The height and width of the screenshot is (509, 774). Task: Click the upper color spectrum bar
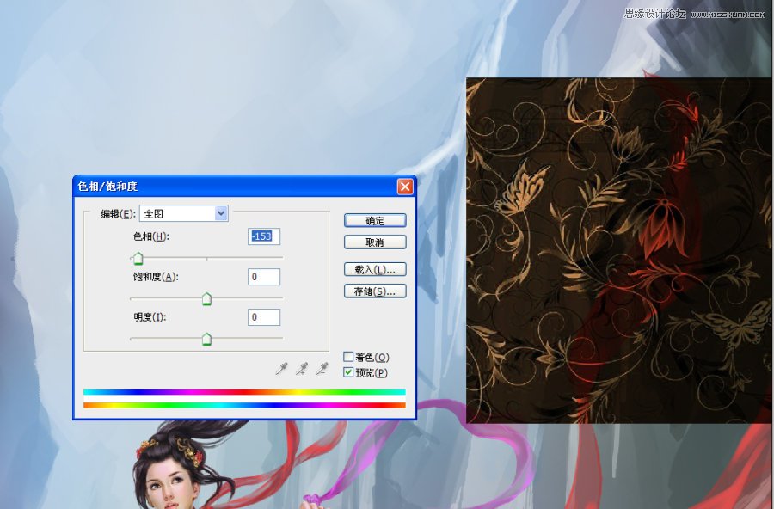(244, 391)
